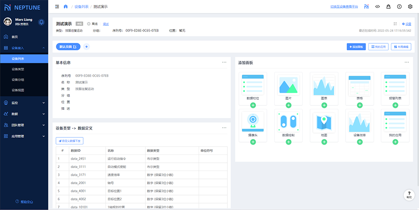Add the 摄像头 camera panel
Screen dimensions: 419x210
(x=253, y=142)
